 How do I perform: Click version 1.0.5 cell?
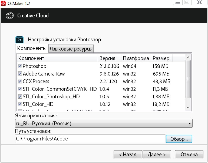click(104, 97)
